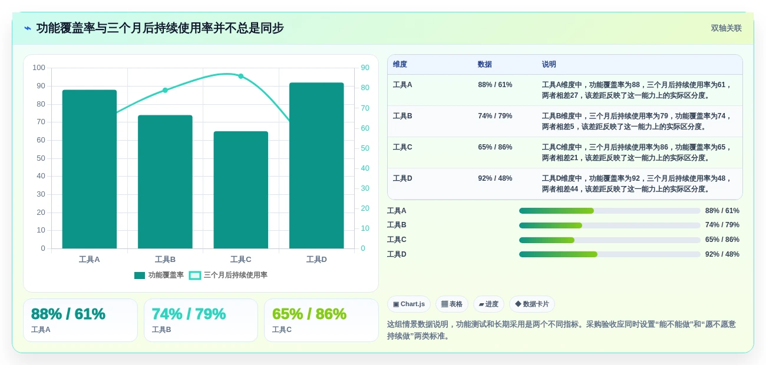Click the 工具C x-axis label
This screenshot has height=365, width=766.
coord(240,260)
